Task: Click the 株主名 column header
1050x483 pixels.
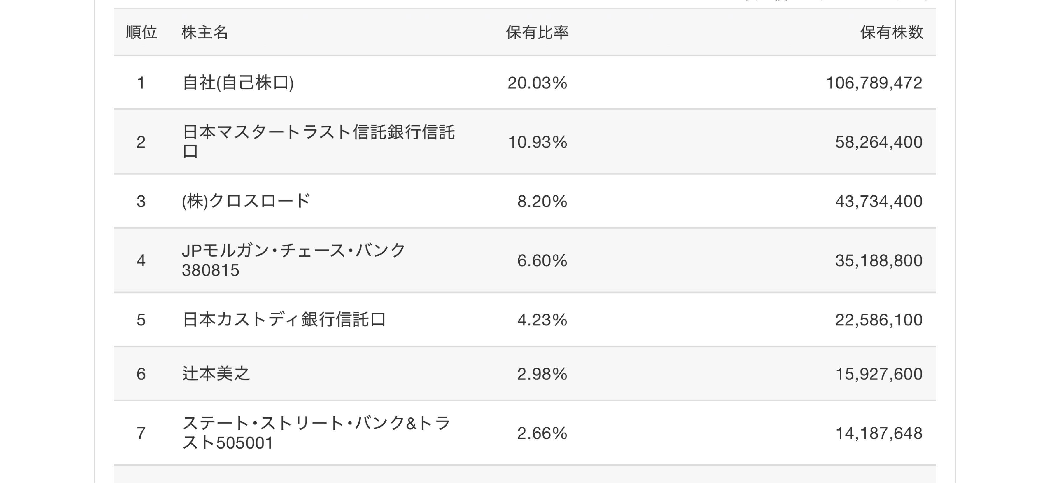Action: pyautogui.click(x=205, y=32)
